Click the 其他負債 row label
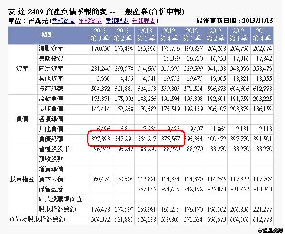285x234 pixels. [51, 129]
